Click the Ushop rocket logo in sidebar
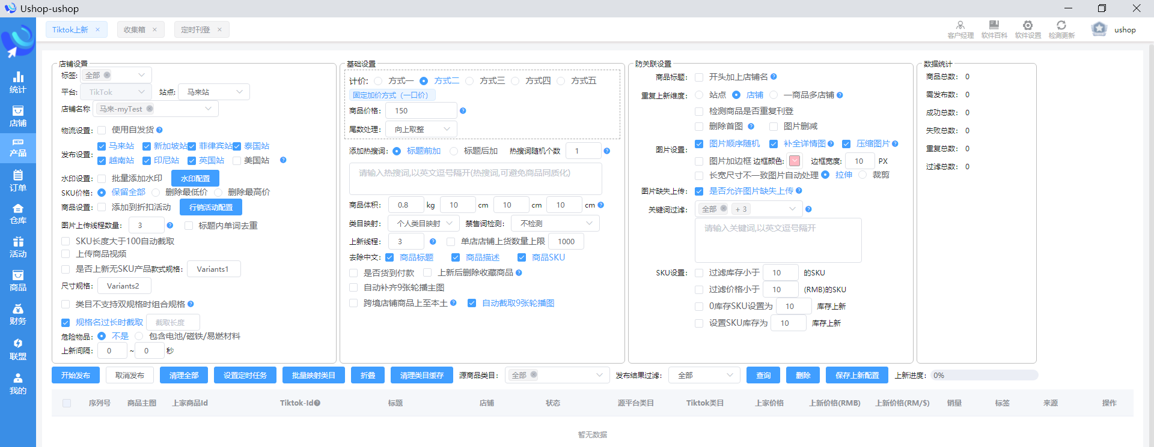This screenshot has width=1154, height=447. click(x=18, y=41)
